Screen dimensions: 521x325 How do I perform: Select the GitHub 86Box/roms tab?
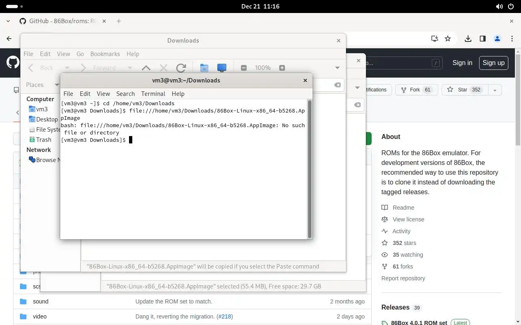[x=58, y=21]
